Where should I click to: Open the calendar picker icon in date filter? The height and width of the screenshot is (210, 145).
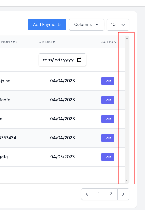(x=79, y=60)
